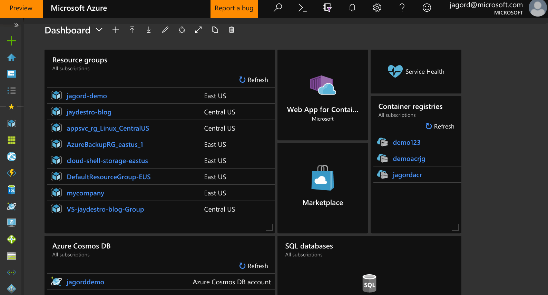The height and width of the screenshot is (295, 548).
Task: Open SQL databases icon in the sidebar
Action: [11, 190]
